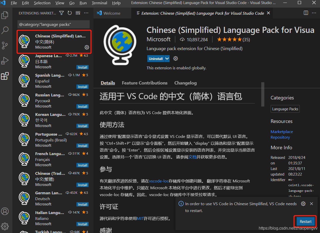Open the Selection menu
The height and width of the screenshot is (233, 320).
(x=42, y=3)
